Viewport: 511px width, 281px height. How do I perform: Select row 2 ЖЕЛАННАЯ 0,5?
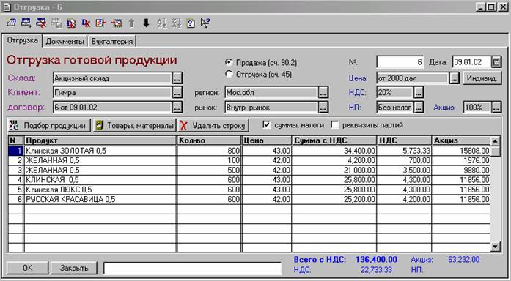tap(249, 161)
